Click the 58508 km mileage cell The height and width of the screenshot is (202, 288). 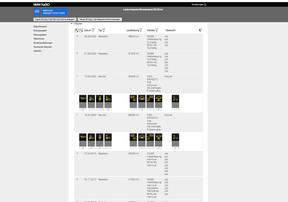(134, 153)
